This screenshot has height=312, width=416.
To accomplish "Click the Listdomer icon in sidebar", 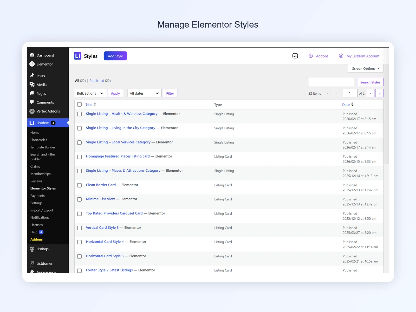I will [32, 264].
